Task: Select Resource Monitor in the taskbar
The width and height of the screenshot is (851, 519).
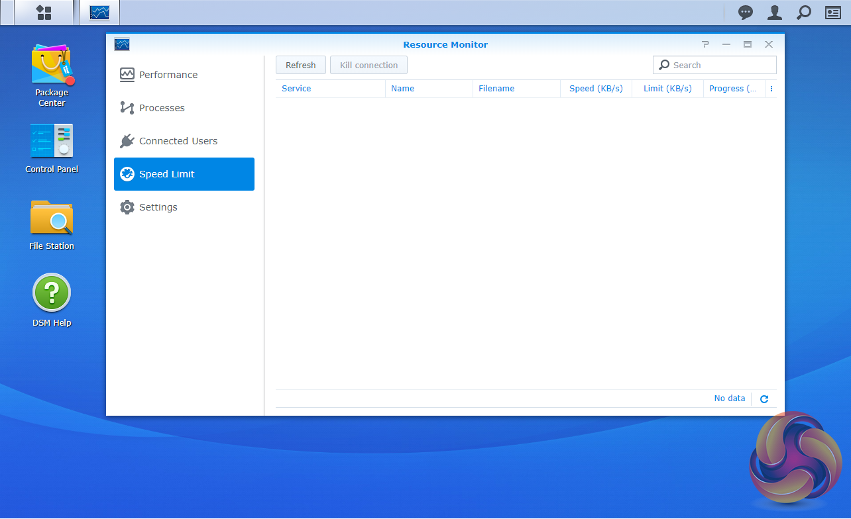Action: coord(99,13)
